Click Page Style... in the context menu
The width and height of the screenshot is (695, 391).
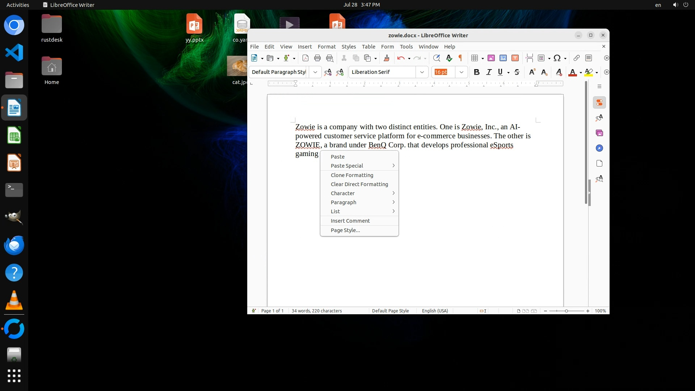click(x=345, y=230)
